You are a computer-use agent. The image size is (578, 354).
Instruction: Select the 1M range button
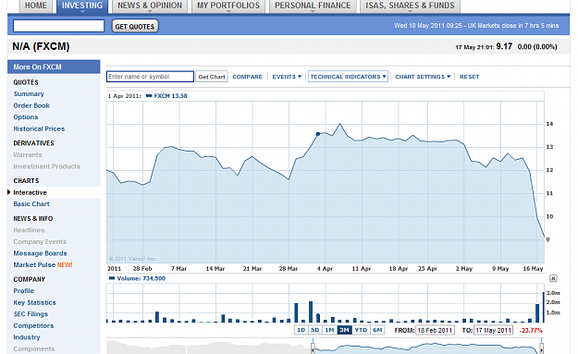click(329, 330)
